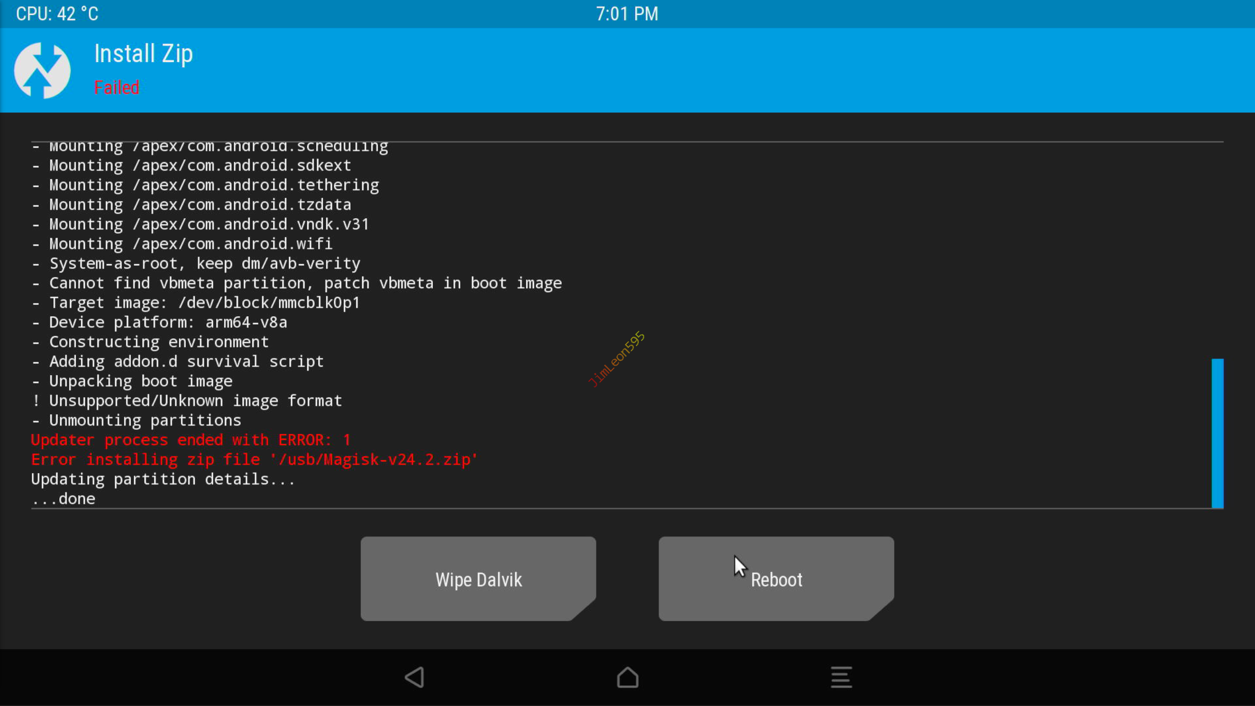
Task: Click the Updating partition details line
Action: tap(163, 479)
